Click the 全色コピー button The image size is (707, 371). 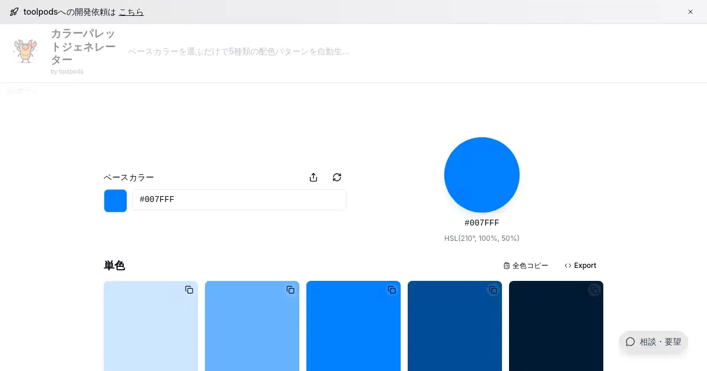(526, 266)
